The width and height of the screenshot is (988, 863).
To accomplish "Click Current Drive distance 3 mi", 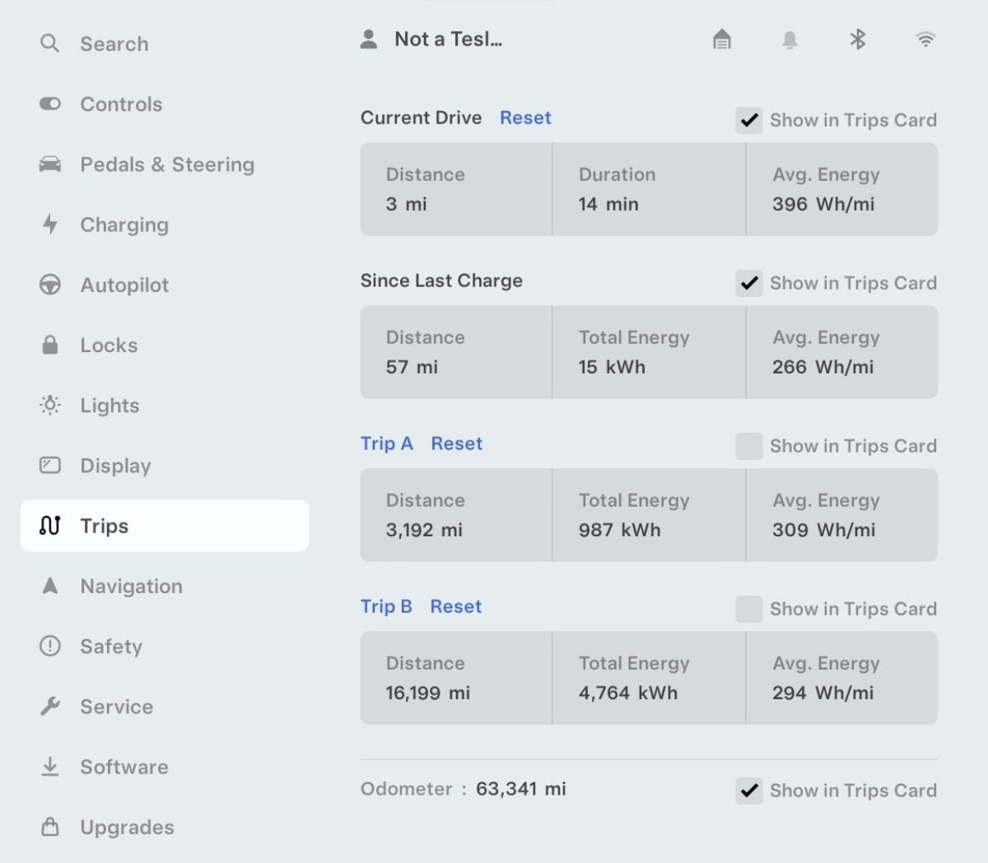I will click(407, 204).
